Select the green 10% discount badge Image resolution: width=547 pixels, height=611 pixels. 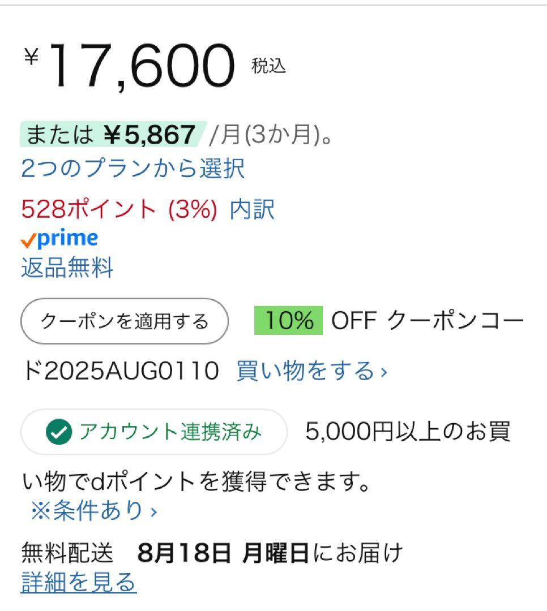289,321
